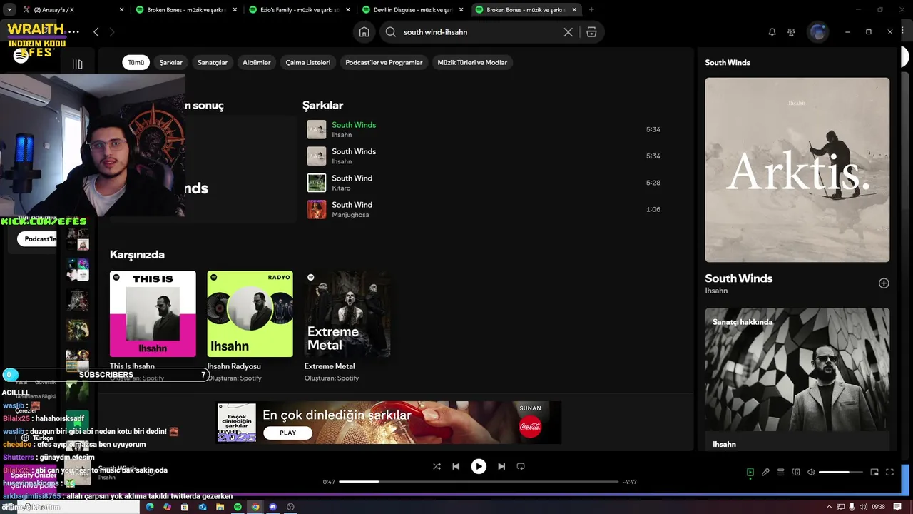Viewport: 913px width, 514px height.
Task: Skip to previous track
Action: pyautogui.click(x=456, y=466)
